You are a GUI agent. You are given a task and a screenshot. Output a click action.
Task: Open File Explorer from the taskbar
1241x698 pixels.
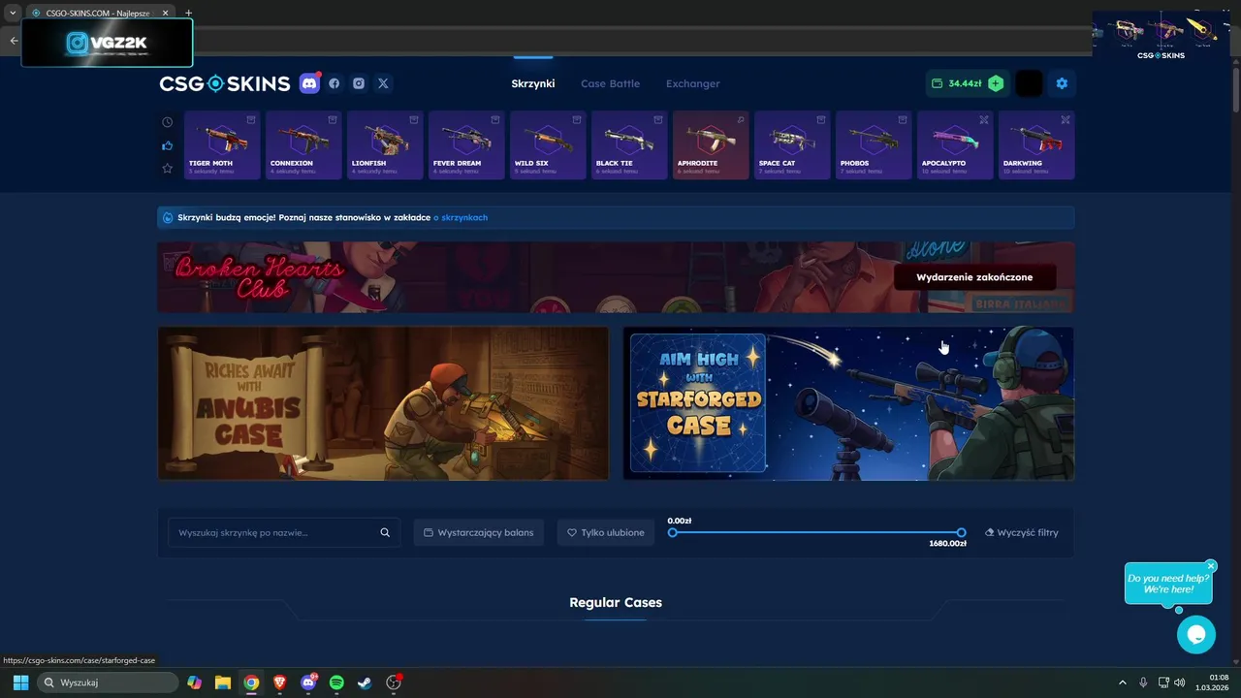click(x=223, y=682)
